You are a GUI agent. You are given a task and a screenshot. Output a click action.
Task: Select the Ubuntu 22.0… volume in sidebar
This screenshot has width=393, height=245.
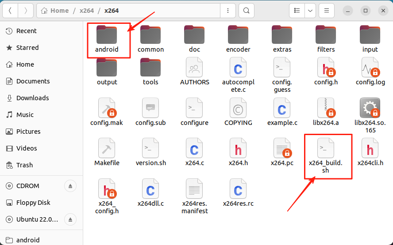[x=33, y=219]
